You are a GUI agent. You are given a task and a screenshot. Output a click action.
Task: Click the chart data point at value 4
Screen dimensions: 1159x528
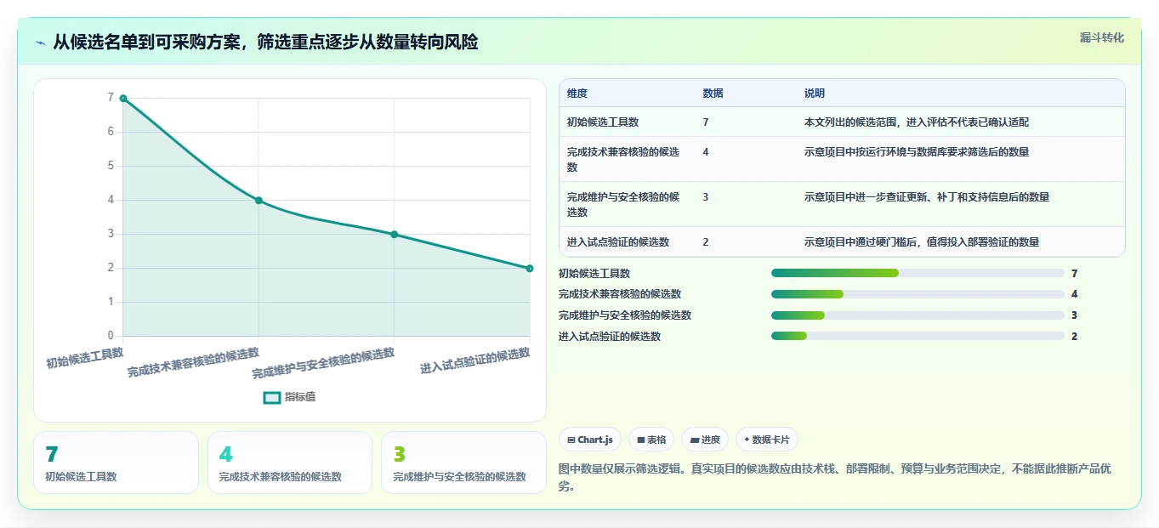click(259, 201)
